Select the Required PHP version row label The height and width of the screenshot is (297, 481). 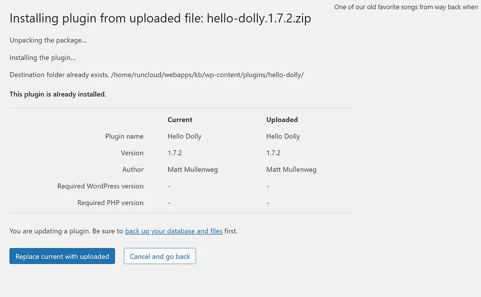pyautogui.click(x=110, y=203)
